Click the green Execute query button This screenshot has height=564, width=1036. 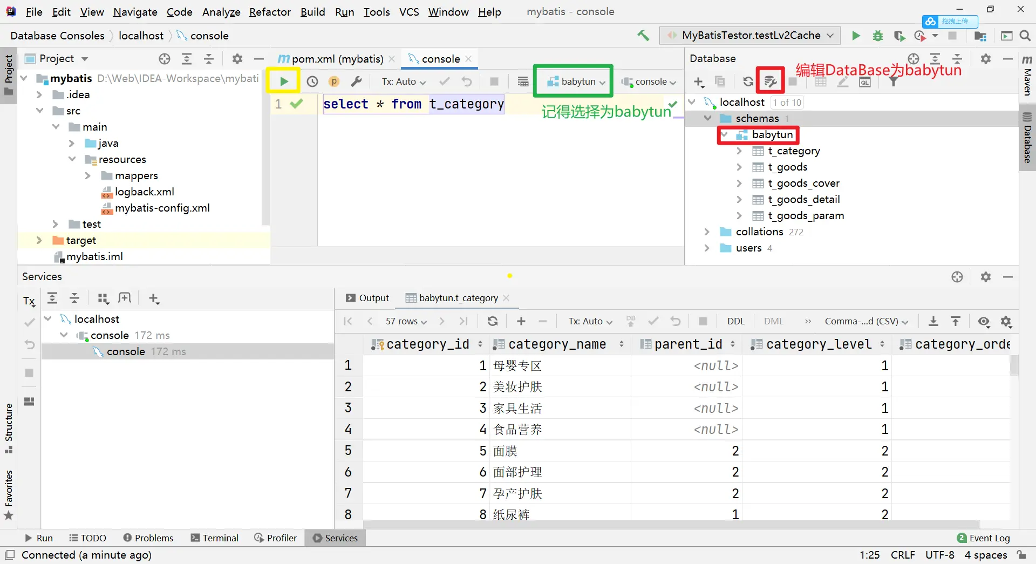283,81
